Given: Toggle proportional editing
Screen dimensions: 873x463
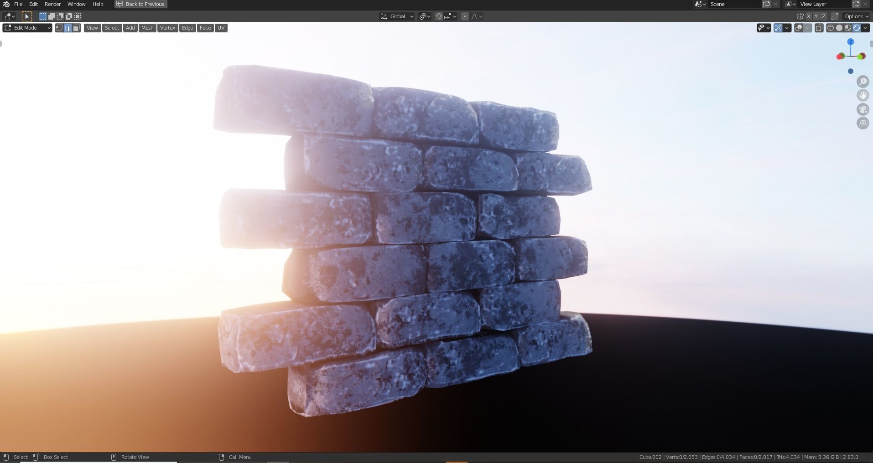Looking at the screenshot, I should [465, 16].
